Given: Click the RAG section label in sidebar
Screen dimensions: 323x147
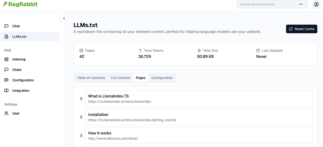Looking at the screenshot, I should coord(8,50).
